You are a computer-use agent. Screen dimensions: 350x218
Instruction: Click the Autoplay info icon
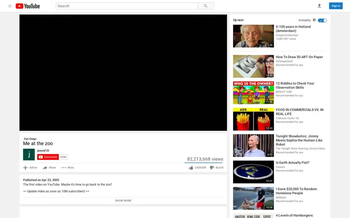tap(314, 20)
